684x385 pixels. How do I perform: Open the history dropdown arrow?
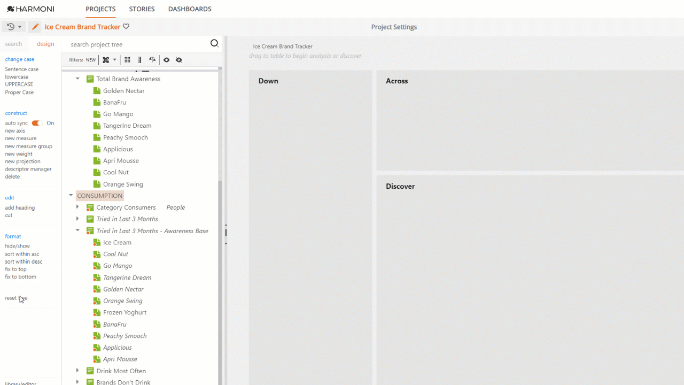click(x=20, y=27)
